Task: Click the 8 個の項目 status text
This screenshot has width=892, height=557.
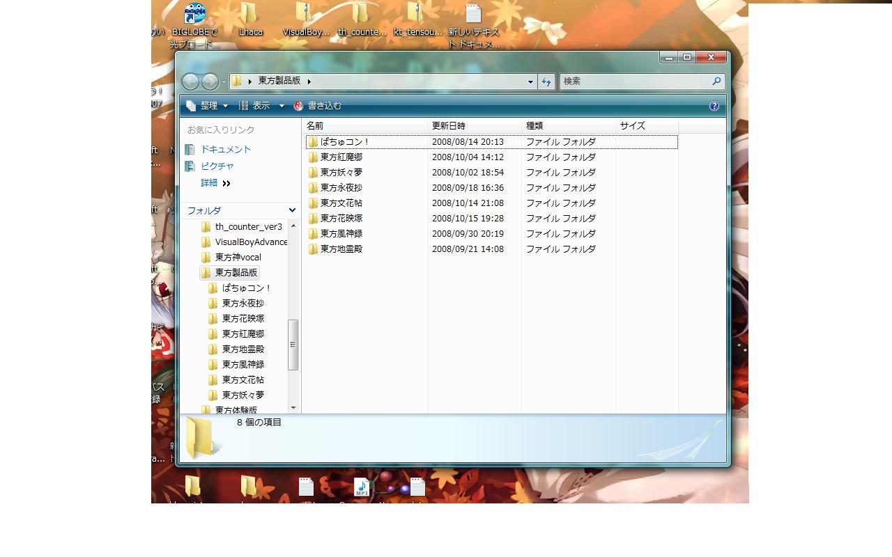Action: click(x=259, y=423)
